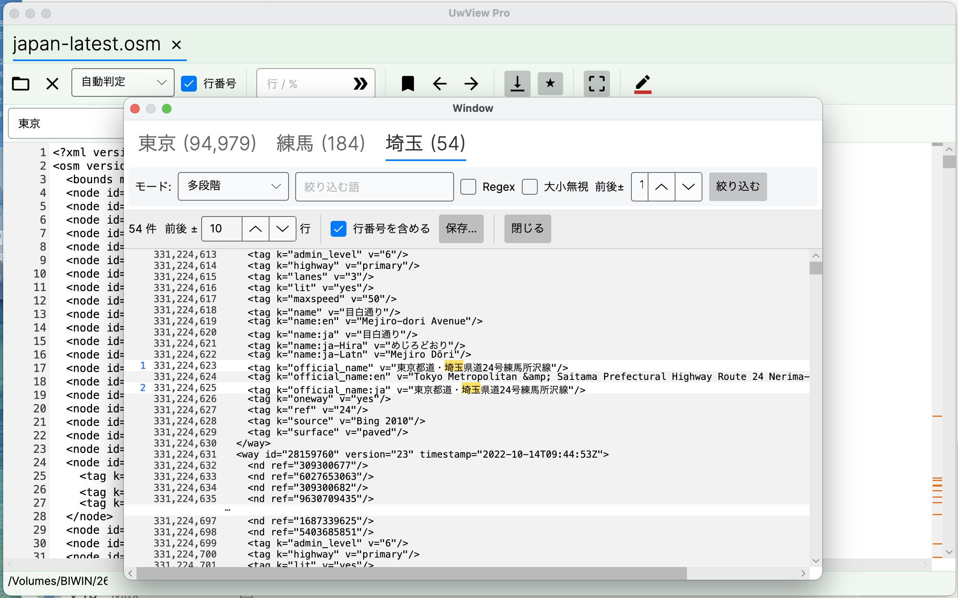Click the way id="28159760" line
Viewport: 958px width, 598px height.
(467, 454)
